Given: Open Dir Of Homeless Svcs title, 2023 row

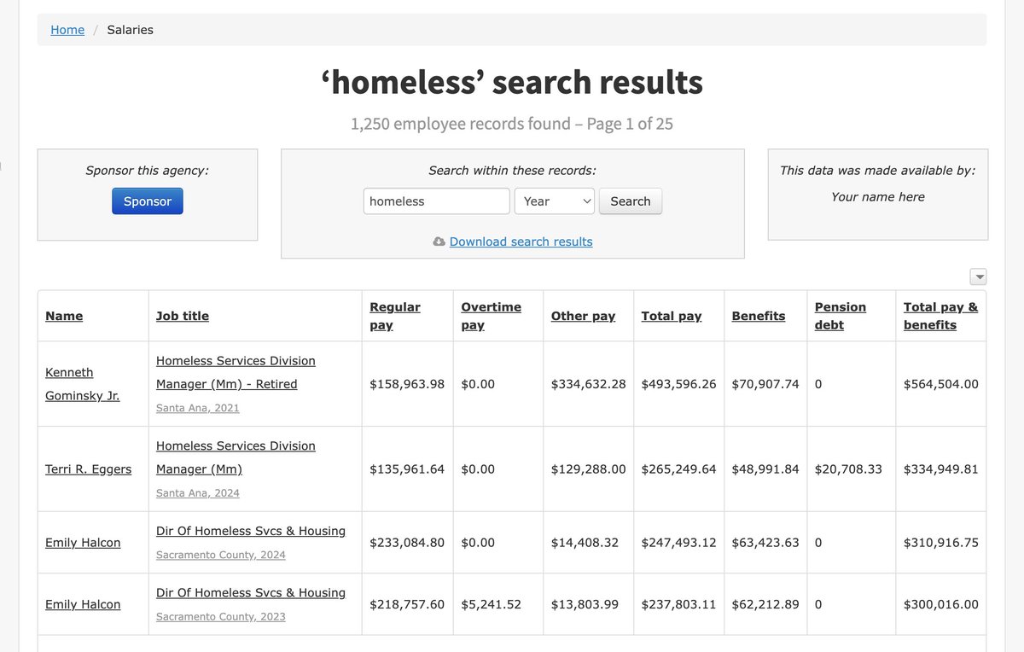Looking at the screenshot, I should [x=251, y=592].
